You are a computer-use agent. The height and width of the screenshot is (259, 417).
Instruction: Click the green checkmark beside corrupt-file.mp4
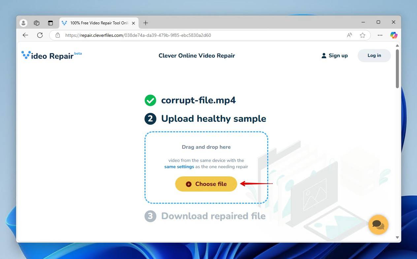click(150, 100)
